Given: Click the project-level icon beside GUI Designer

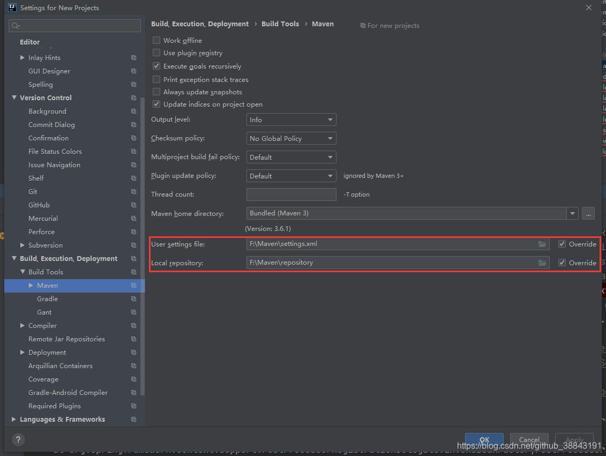Looking at the screenshot, I should [134, 71].
